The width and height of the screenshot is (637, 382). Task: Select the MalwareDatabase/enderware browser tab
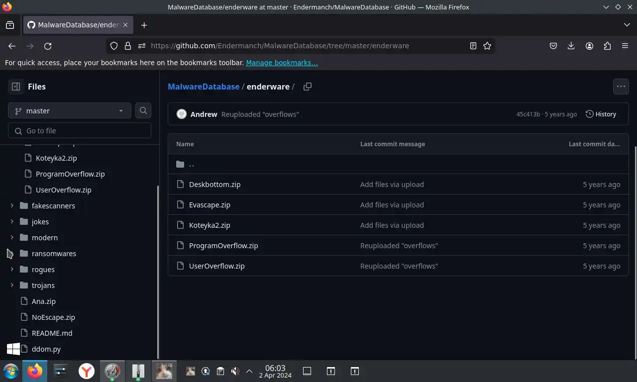tap(78, 25)
